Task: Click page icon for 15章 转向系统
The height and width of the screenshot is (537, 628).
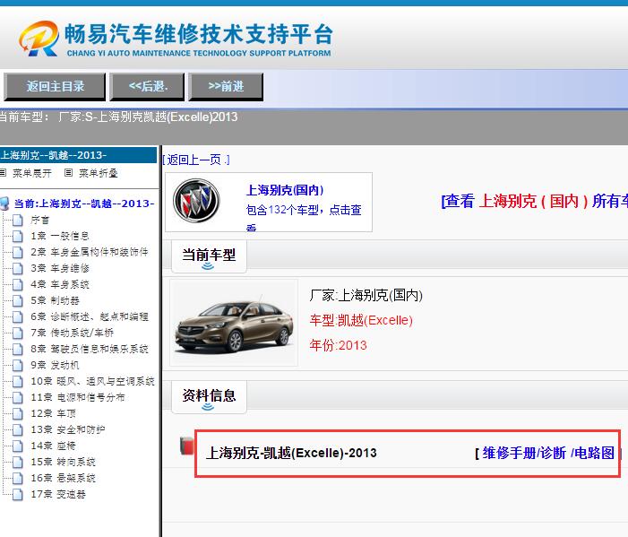Action: pos(18,462)
